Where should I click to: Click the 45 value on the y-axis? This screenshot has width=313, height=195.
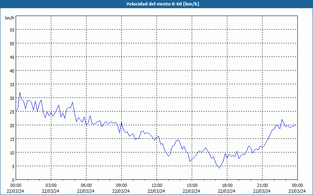(x=12, y=57)
